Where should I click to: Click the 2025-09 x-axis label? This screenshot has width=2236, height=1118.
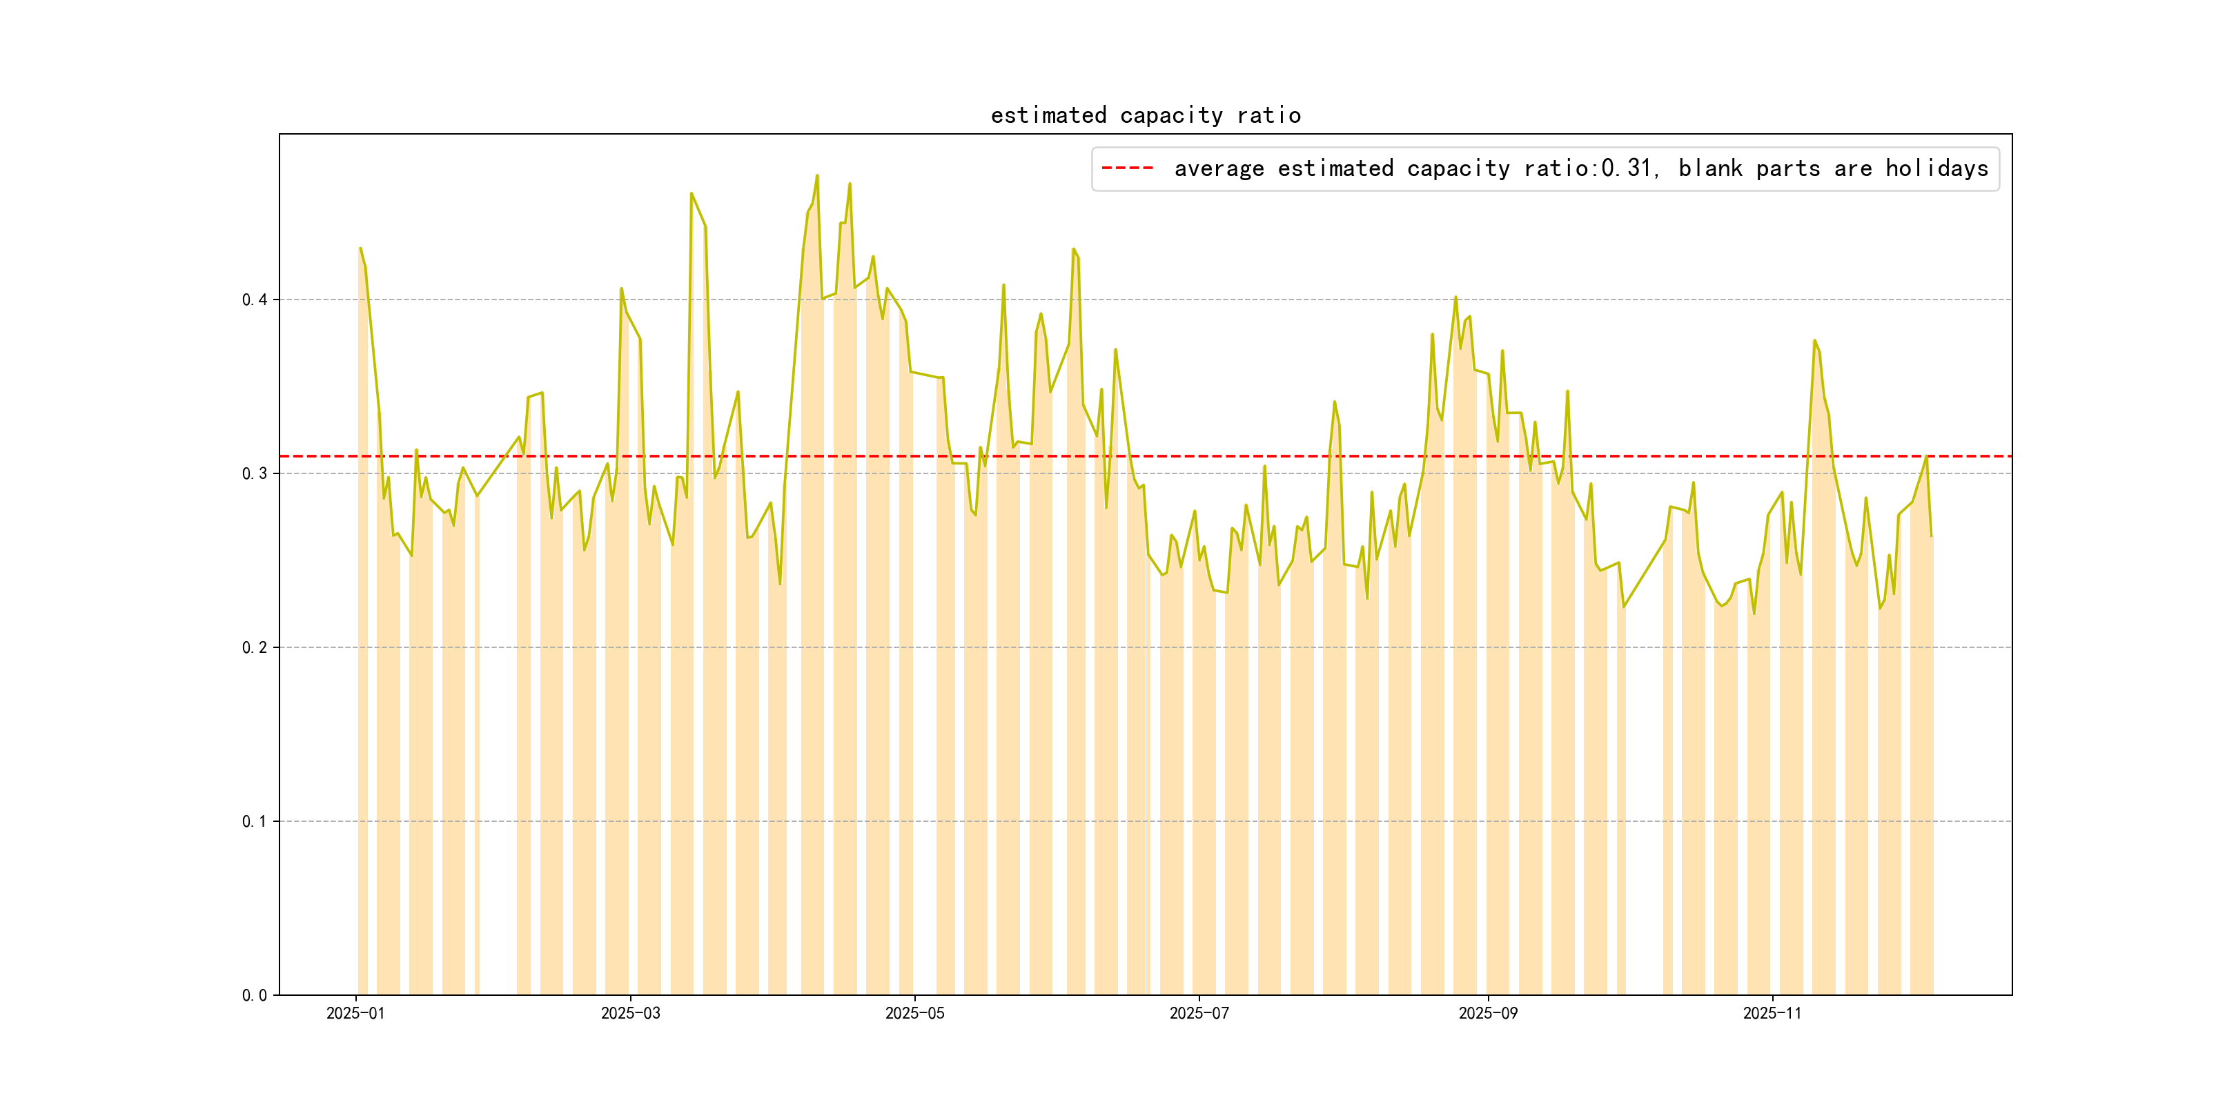(x=1488, y=1013)
